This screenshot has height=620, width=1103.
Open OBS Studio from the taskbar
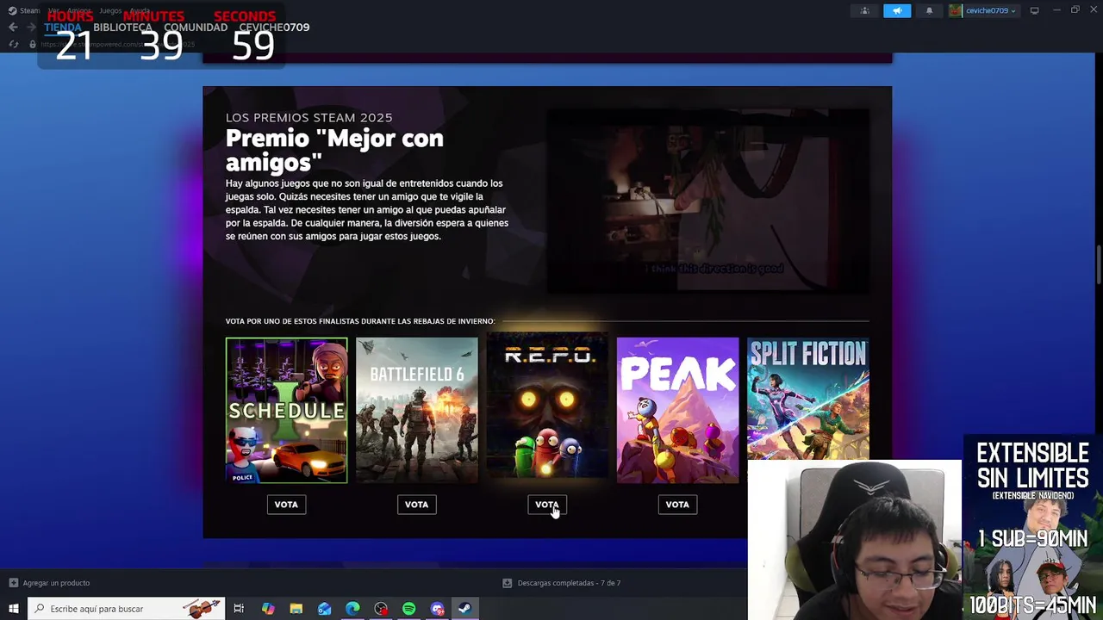[x=381, y=609]
